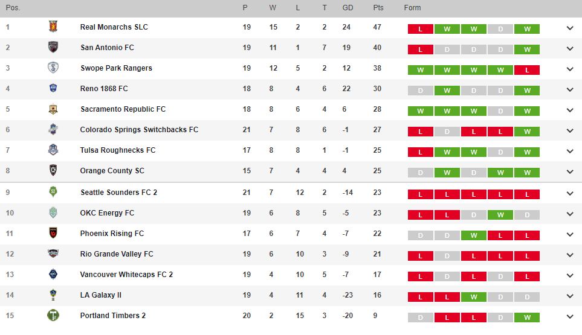Open the Rio Grande Valley FC team link

(117, 254)
